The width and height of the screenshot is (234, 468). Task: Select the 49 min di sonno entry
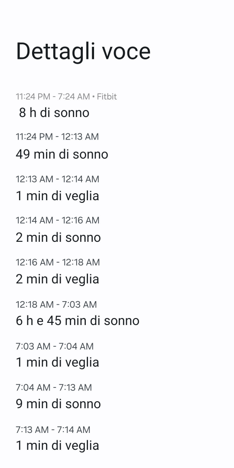click(x=62, y=154)
